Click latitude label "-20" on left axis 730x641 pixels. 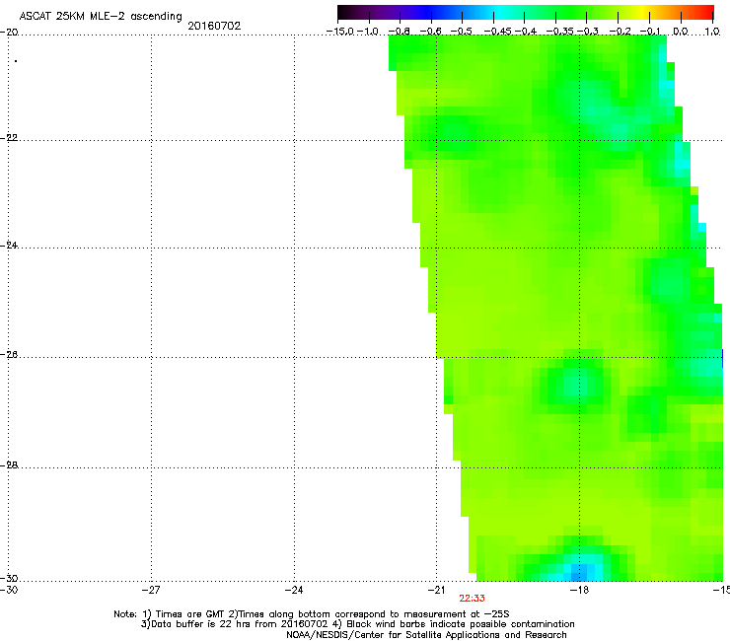[x=9, y=33]
